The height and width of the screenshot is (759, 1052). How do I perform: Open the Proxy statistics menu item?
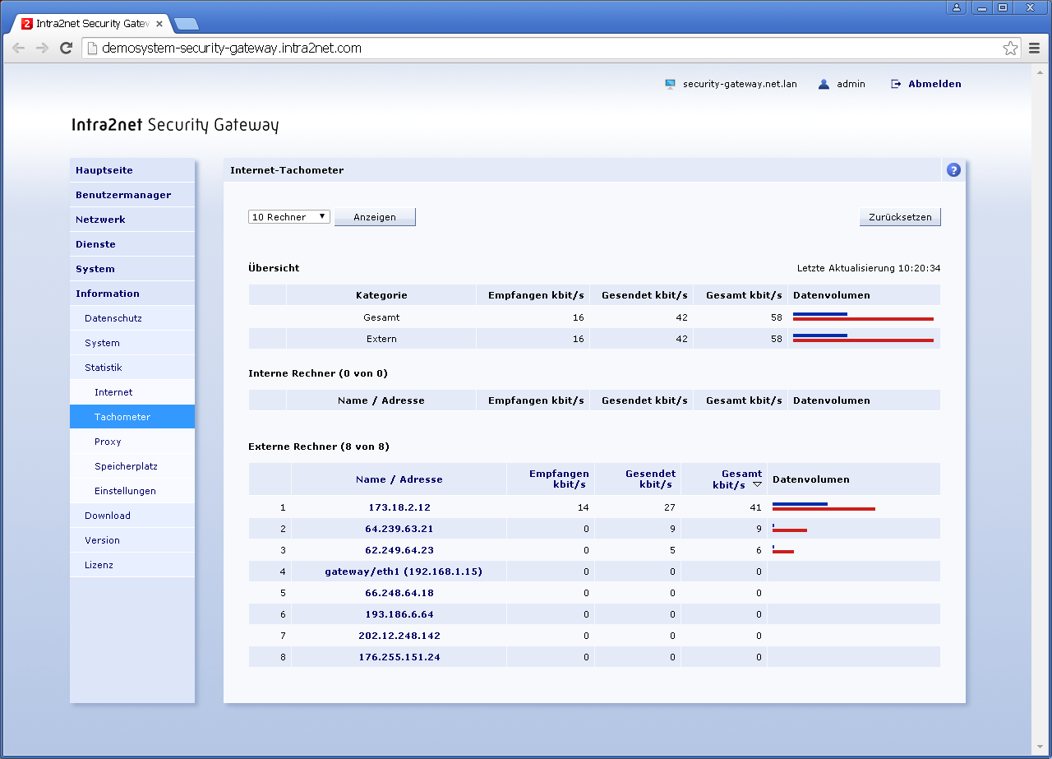[x=108, y=442]
